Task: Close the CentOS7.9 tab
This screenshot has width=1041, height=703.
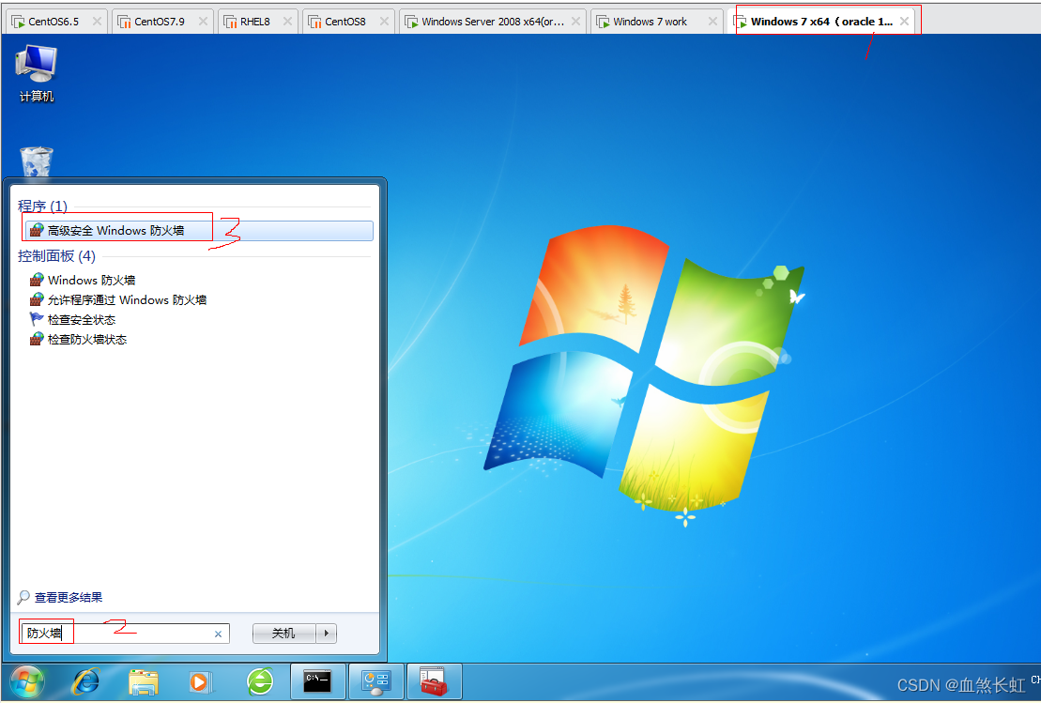Action: click(x=203, y=22)
